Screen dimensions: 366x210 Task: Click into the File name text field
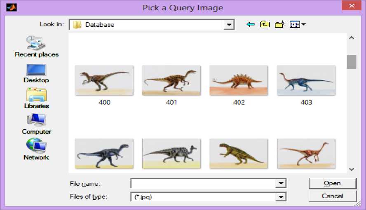(x=203, y=184)
